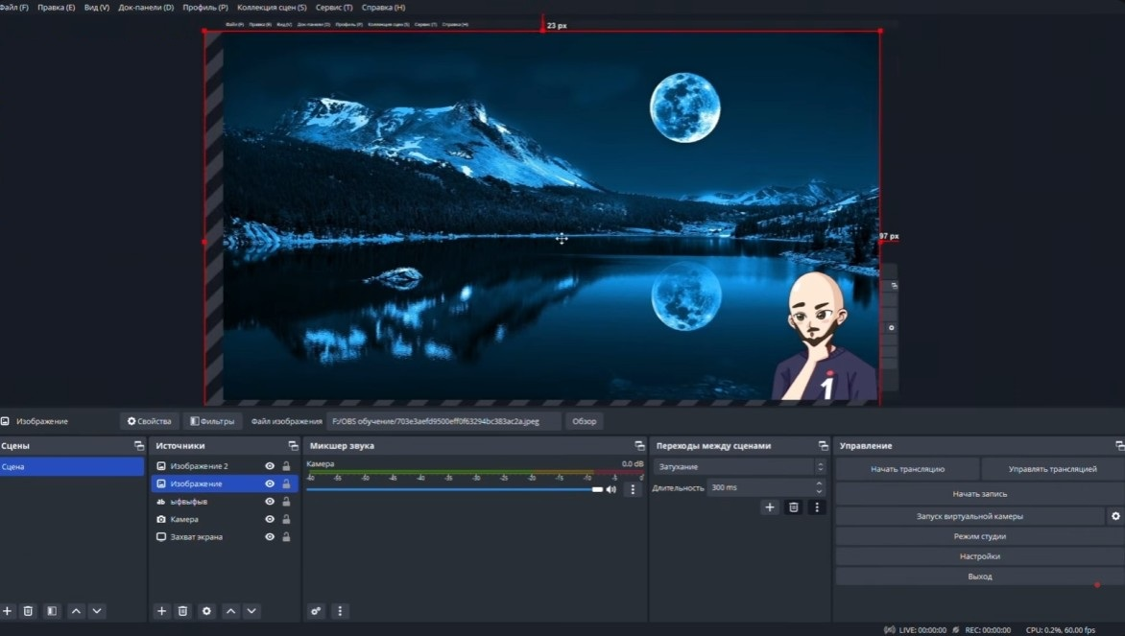This screenshot has width=1125, height=636.
Task: Move selected source up with arrow
Action: pos(230,611)
